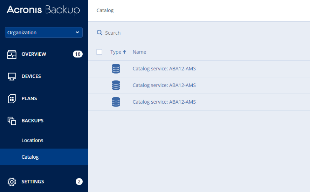Viewport: 310px width, 192px height.
Task: Toggle the select-all checkbox in table header
Action: 99,52
